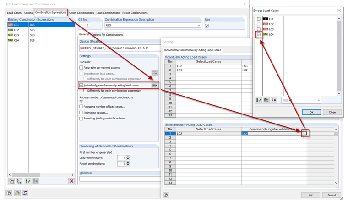Select the CE1 ULS row
The height and width of the screenshot is (200, 348).
[x=41, y=25]
